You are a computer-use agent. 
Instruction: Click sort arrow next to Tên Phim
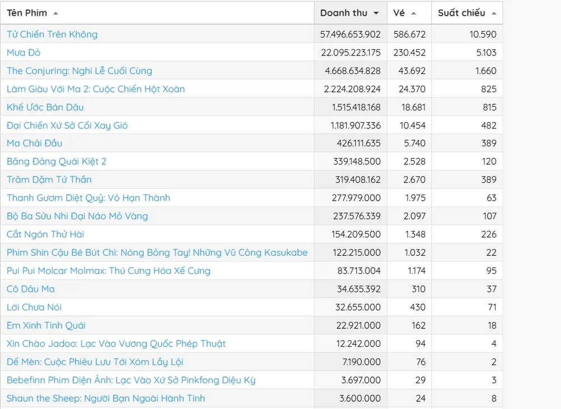[56, 13]
